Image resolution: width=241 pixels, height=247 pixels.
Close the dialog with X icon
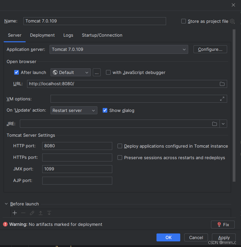[233, 5]
